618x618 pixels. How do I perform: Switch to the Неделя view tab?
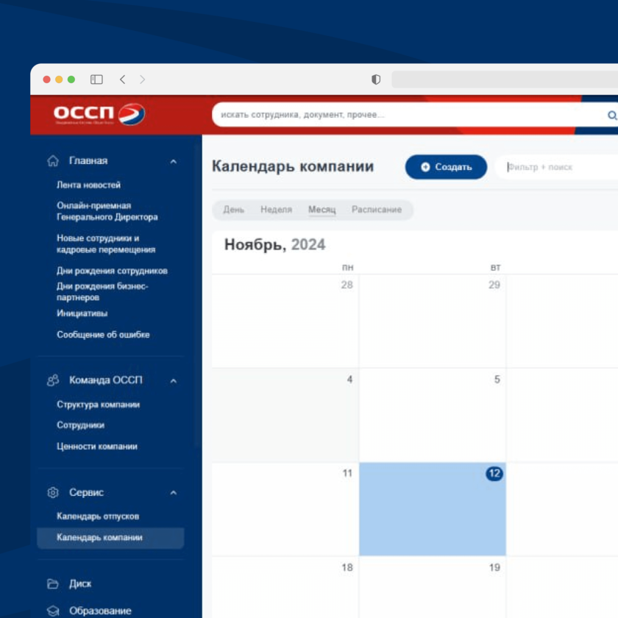point(276,210)
